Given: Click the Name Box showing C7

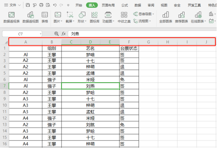Looking at the screenshot, I should pos(20,34).
